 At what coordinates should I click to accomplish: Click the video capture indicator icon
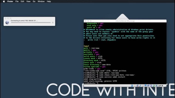point(148,86)
